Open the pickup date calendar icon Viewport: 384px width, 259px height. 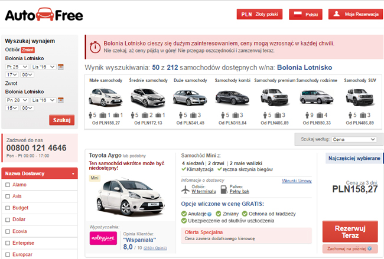pyautogui.click(x=61, y=67)
